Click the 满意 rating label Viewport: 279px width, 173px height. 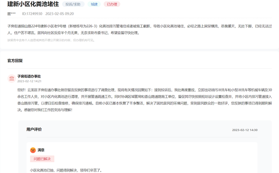41,150
